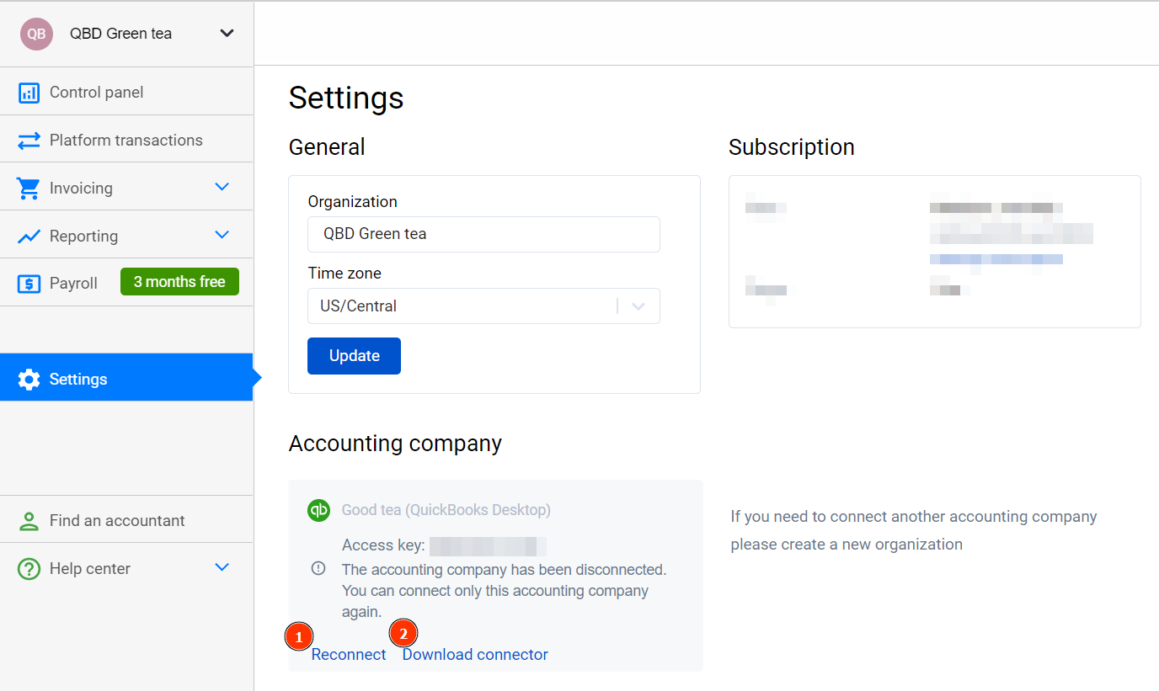The width and height of the screenshot is (1159, 691).
Task: Click the Payroll dollar icon
Action: point(29,284)
